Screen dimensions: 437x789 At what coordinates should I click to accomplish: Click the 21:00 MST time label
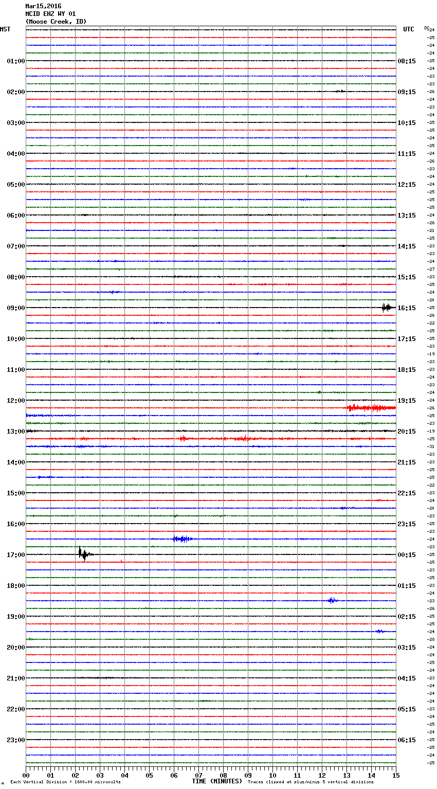pos(16,678)
